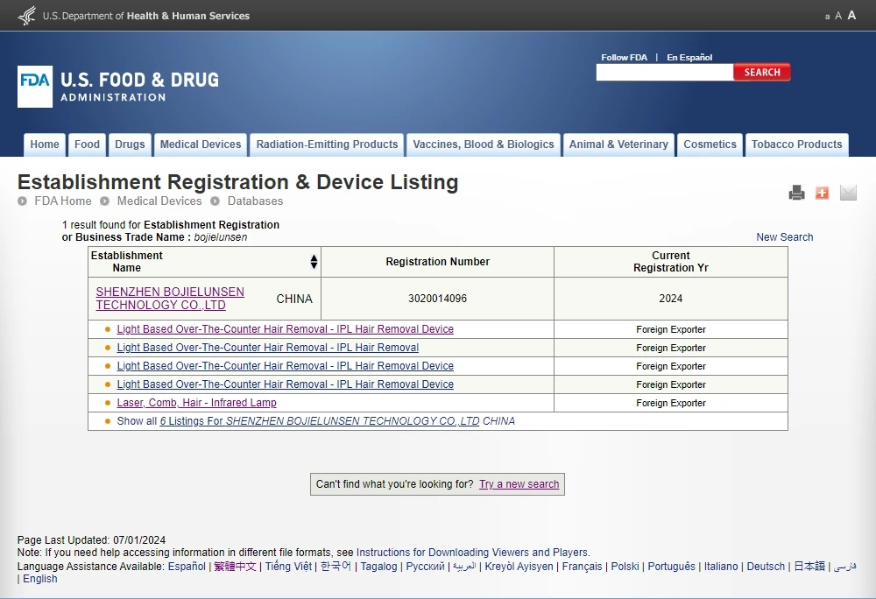Viewport: 876px width, 599px height.
Task: Click Try a new search link
Action: click(x=519, y=484)
